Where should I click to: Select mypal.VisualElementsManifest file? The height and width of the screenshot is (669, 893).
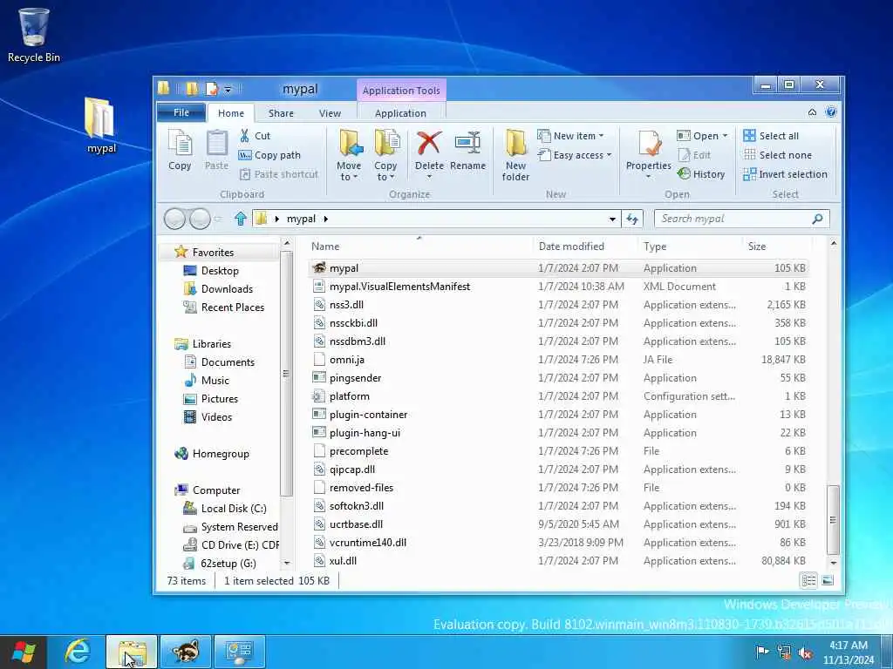(x=559, y=286)
